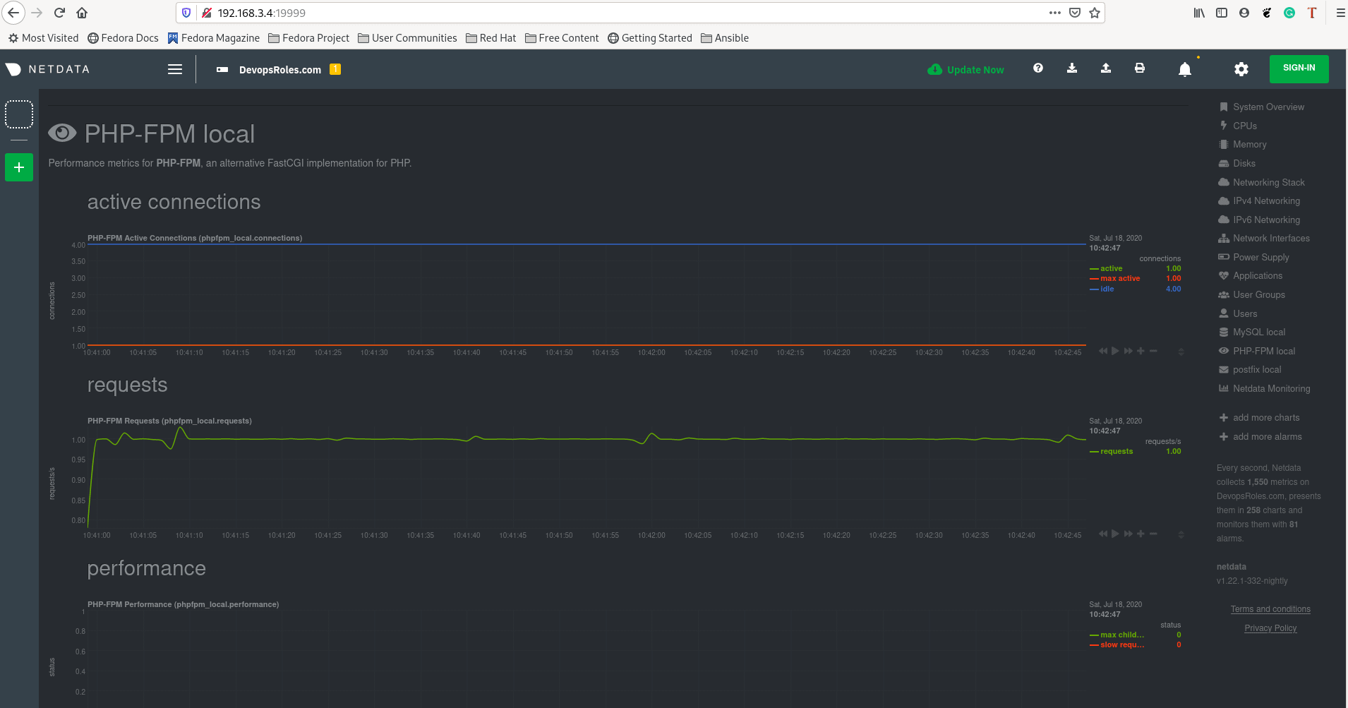Viewport: 1348px width, 708px height.
Task: Click the SIGN-IN button
Action: click(x=1299, y=68)
